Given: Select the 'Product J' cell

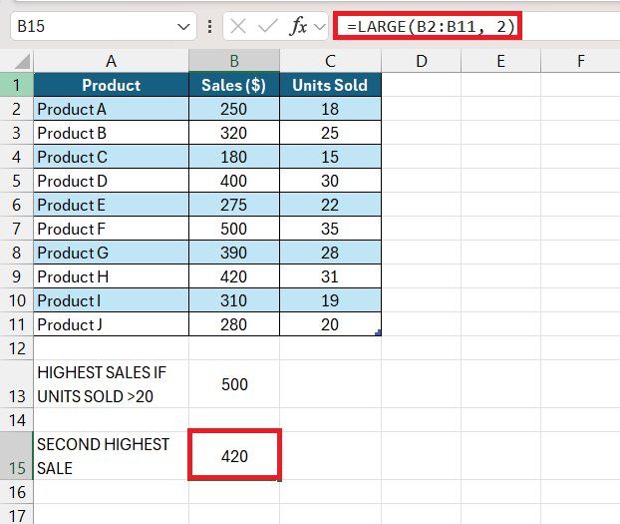Looking at the screenshot, I should (x=111, y=324).
